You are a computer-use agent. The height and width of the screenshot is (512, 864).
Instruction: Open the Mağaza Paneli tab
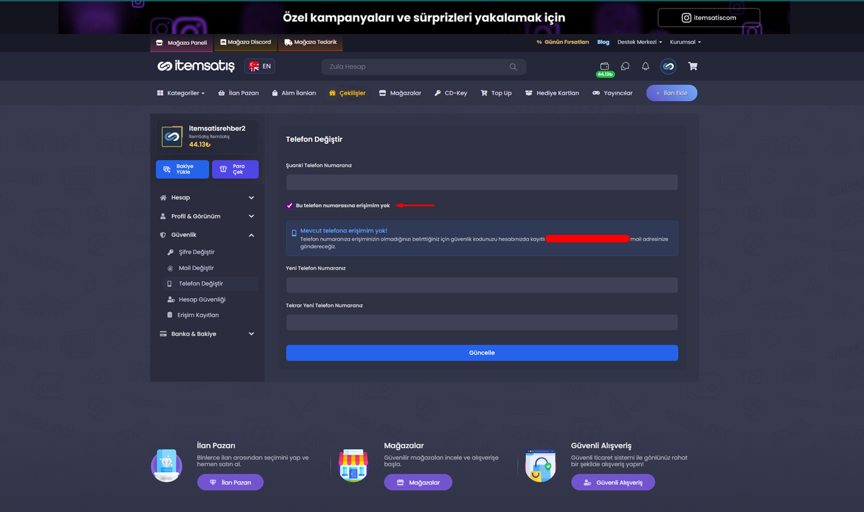point(182,43)
